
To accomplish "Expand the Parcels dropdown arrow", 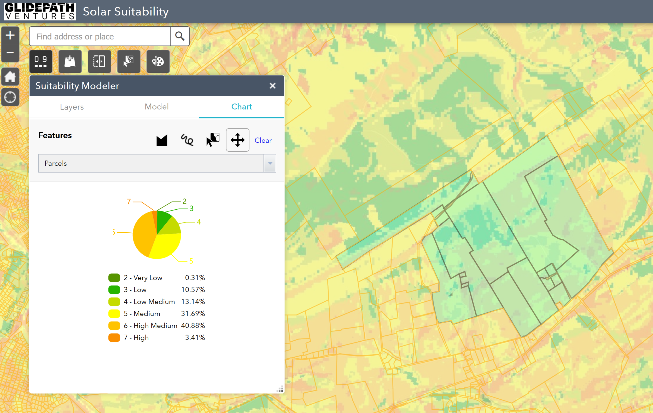I will coord(270,163).
